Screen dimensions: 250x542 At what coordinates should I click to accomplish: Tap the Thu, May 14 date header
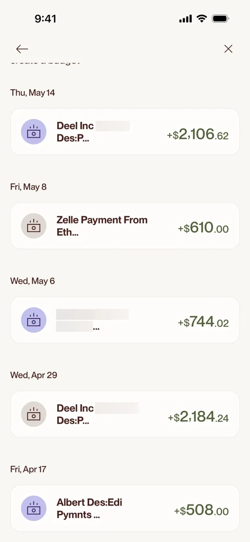tap(32, 93)
